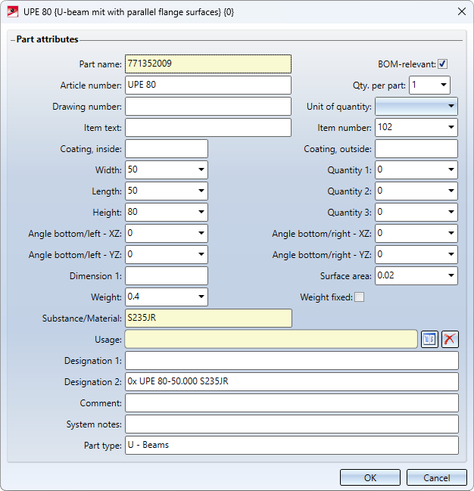Click into the Comment field
Image resolution: width=474 pixels, height=491 pixels.
coord(292,402)
